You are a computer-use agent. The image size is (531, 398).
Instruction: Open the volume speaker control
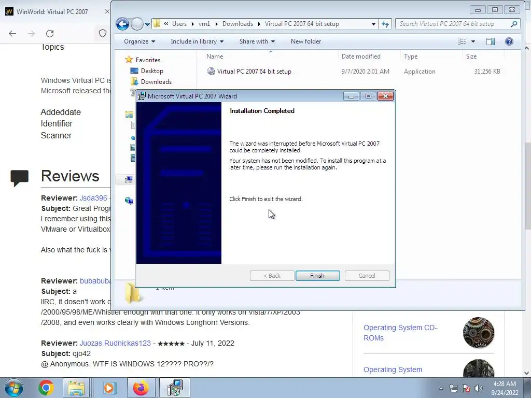[479, 388]
